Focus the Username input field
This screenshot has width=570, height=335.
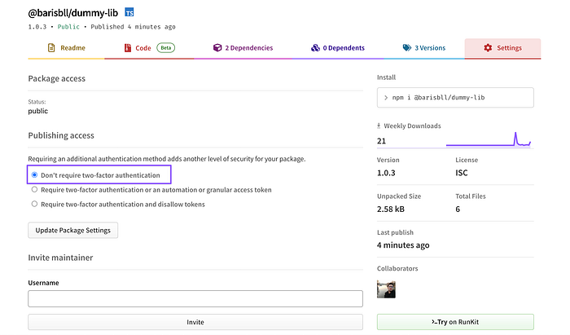(x=195, y=298)
